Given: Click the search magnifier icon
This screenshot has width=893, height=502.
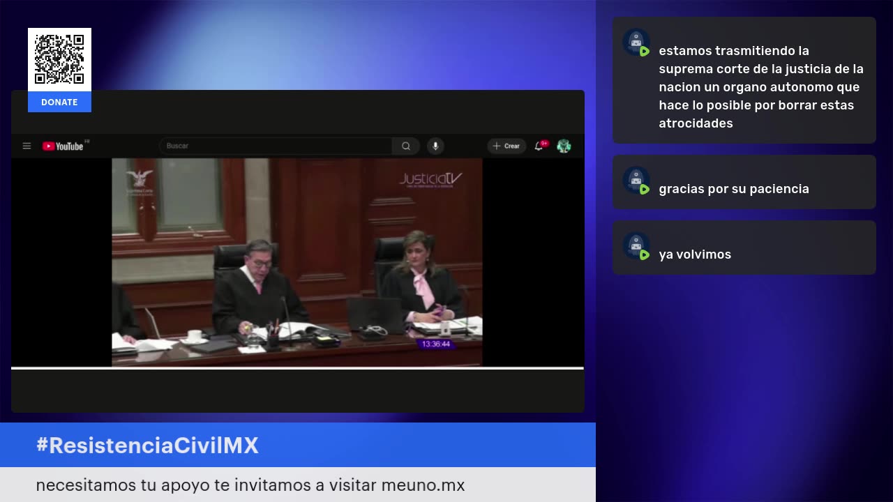Looking at the screenshot, I should [x=406, y=146].
